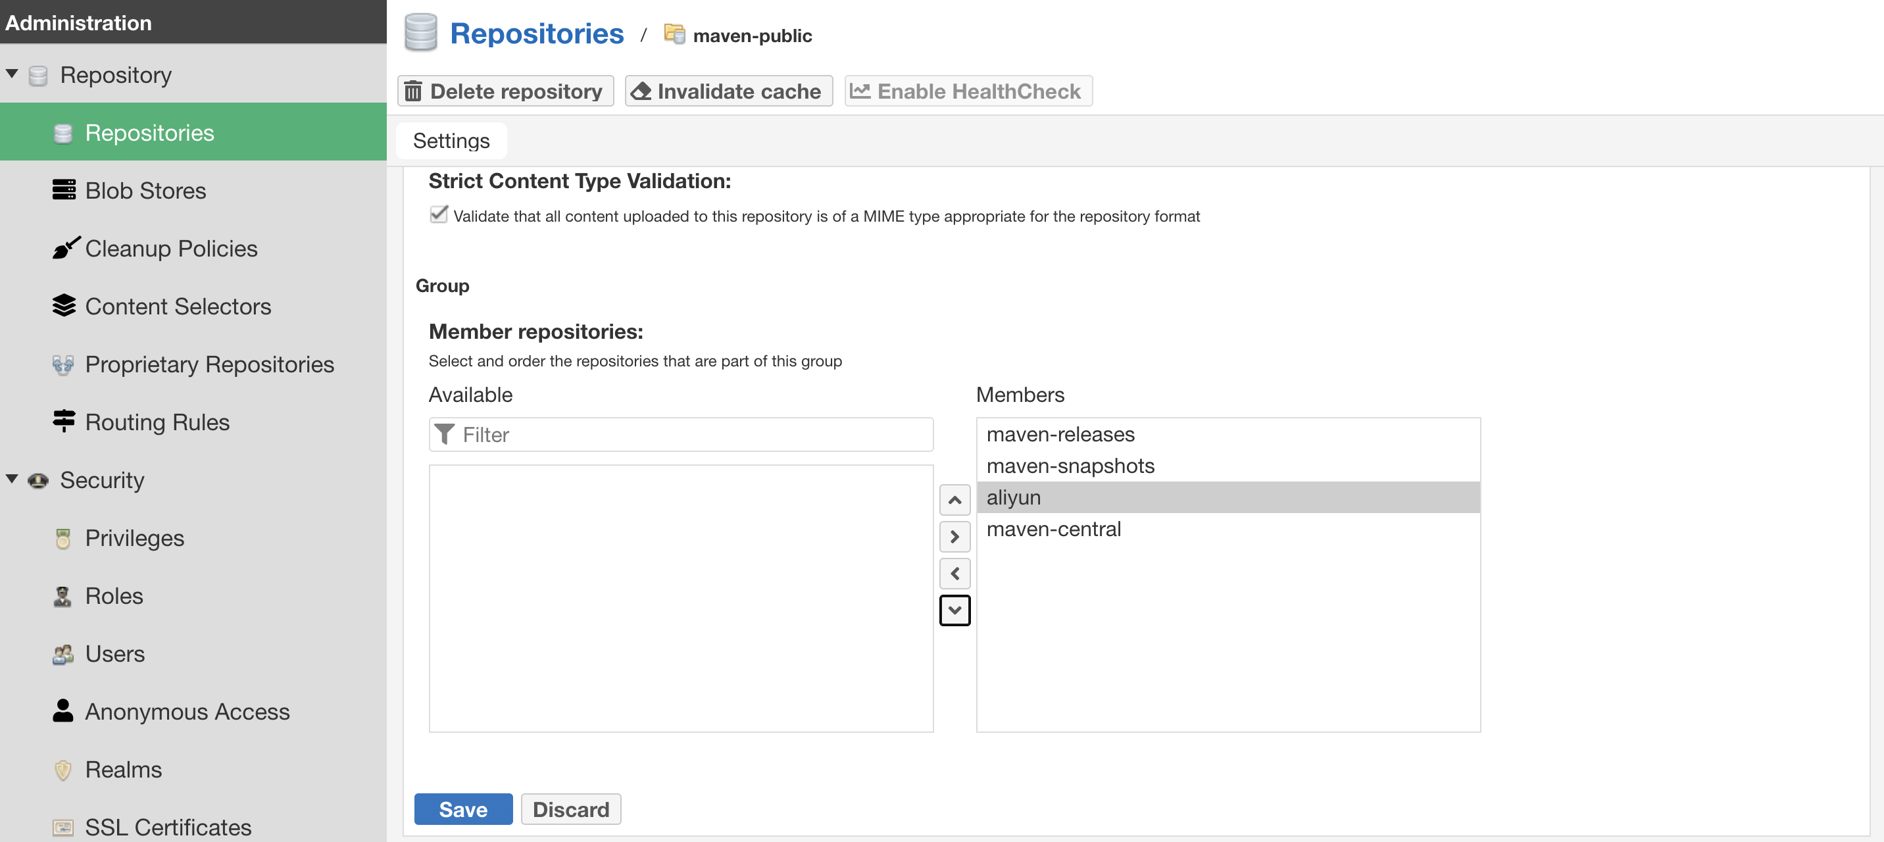Click the left arrow to remove member
The height and width of the screenshot is (842, 1884).
click(954, 574)
